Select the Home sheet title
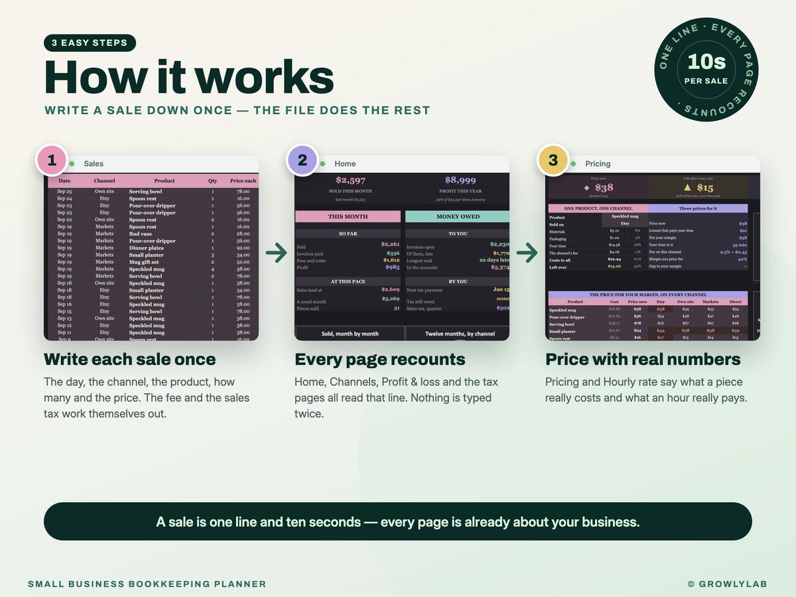 [345, 164]
